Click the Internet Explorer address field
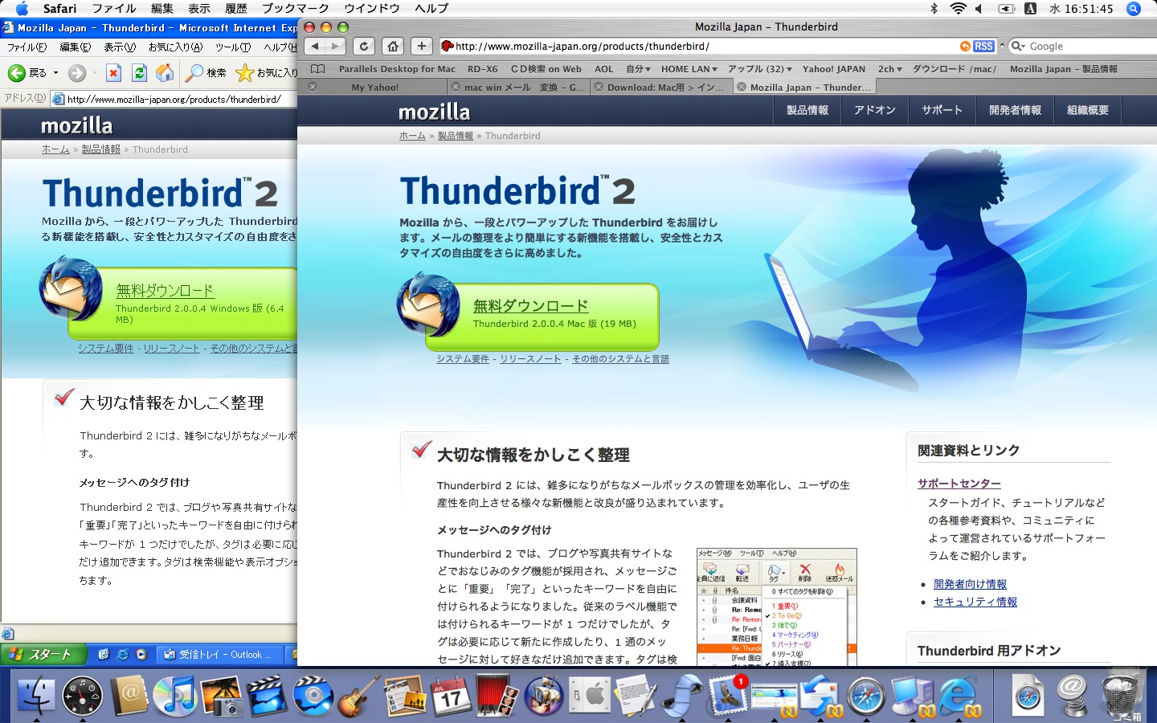Screen dimensions: 1157x723 (x=174, y=99)
